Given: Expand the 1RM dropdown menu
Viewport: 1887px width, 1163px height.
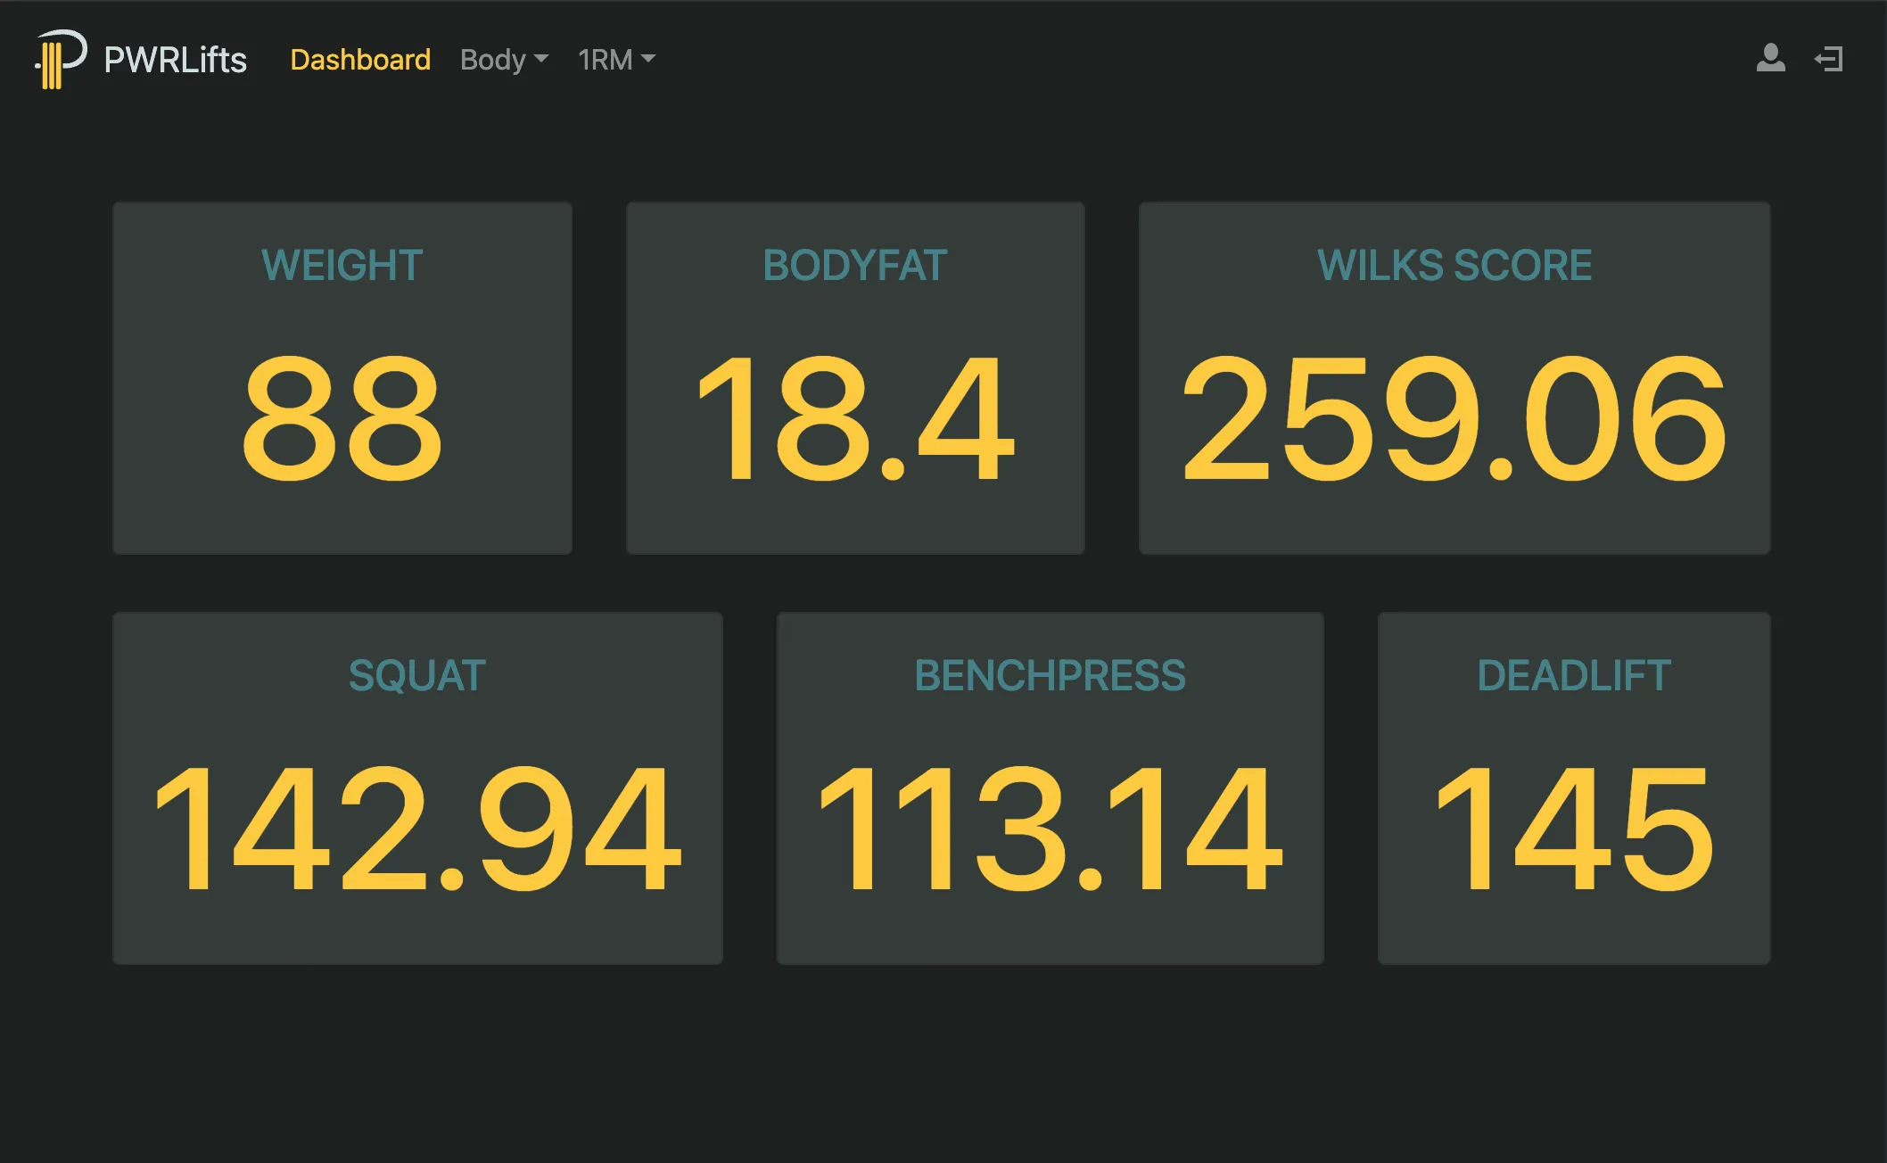Looking at the screenshot, I should (x=616, y=60).
